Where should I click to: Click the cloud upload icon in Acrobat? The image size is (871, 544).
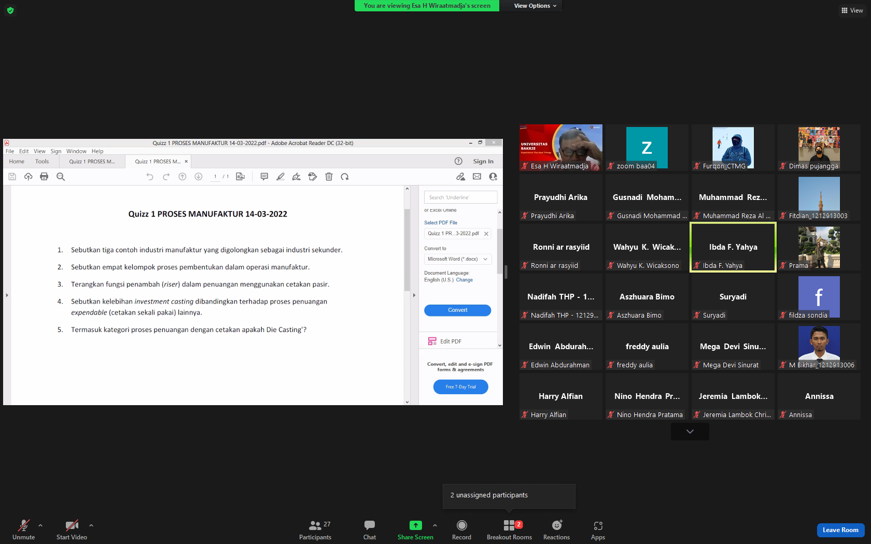29,177
